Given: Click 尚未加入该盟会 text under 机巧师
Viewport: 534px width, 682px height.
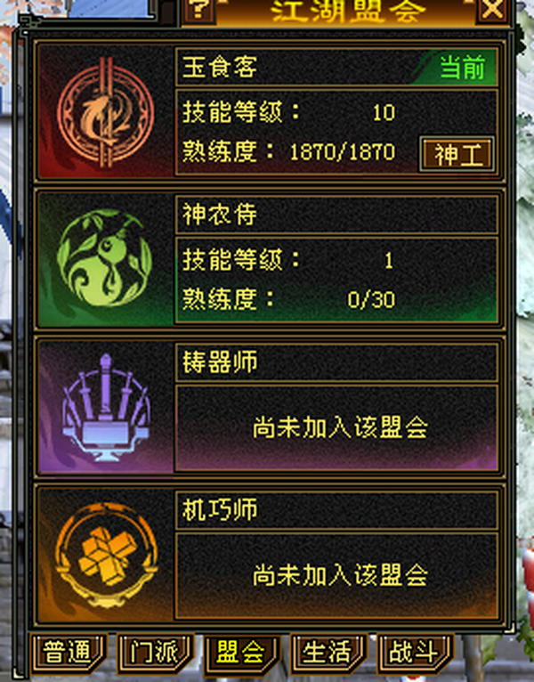Looking at the screenshot, I should [x=340, y=575].
